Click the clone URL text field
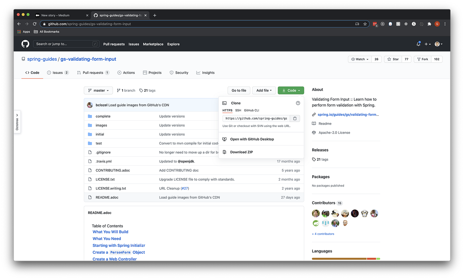This screenshot has height=279, width=464. 256,118
